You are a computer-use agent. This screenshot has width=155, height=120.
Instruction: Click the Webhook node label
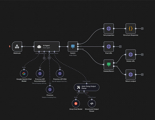click(x=17, y=53)
